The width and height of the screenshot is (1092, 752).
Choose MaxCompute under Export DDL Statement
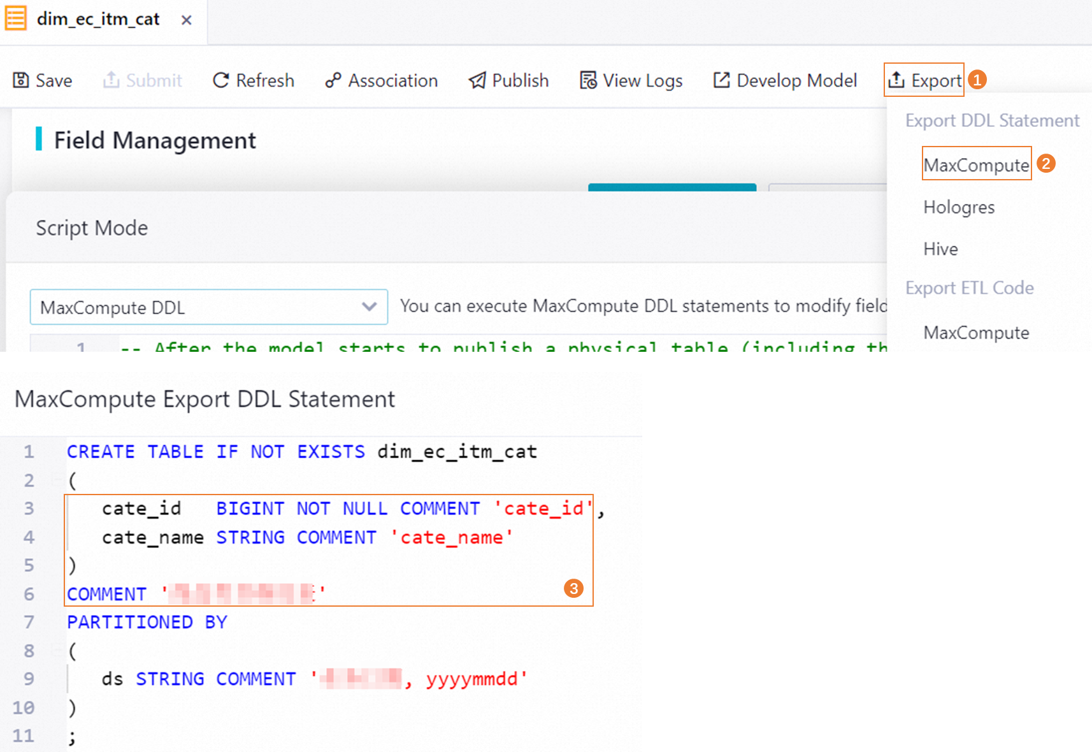pos(977,165)
